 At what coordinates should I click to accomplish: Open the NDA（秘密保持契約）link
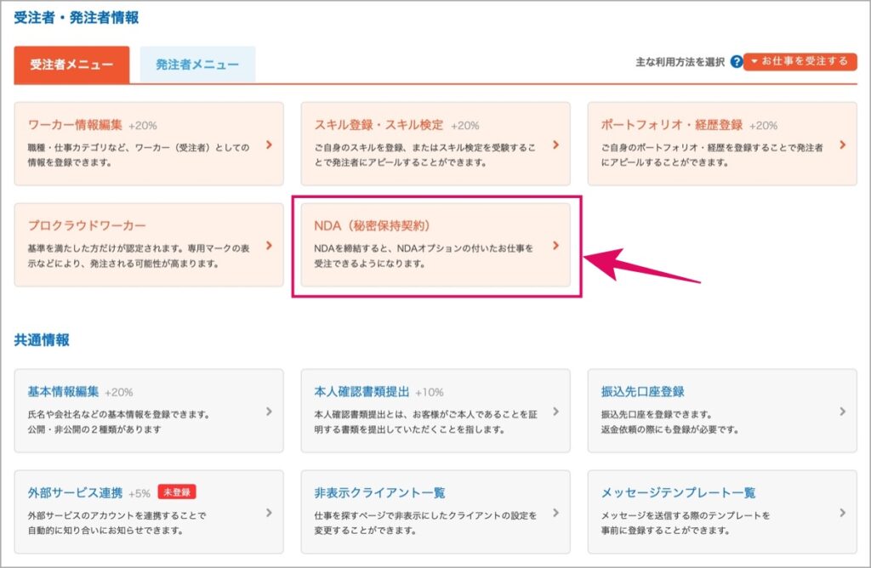click(x=373, y=225)
